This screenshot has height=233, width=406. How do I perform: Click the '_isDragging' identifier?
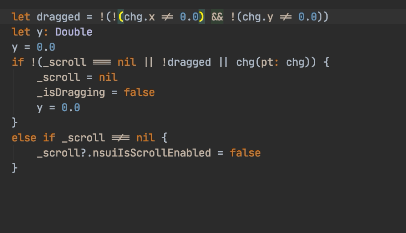(71, 92)
